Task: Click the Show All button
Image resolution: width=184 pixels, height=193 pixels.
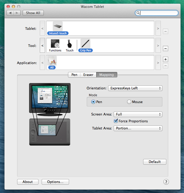Action: point(33,13)
